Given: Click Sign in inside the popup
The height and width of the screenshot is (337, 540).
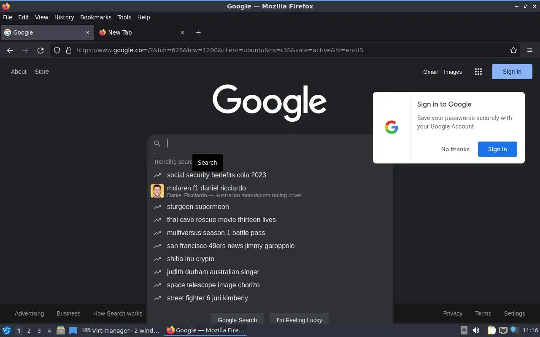Looking at the screenshot, I should [x=497, y=149].
